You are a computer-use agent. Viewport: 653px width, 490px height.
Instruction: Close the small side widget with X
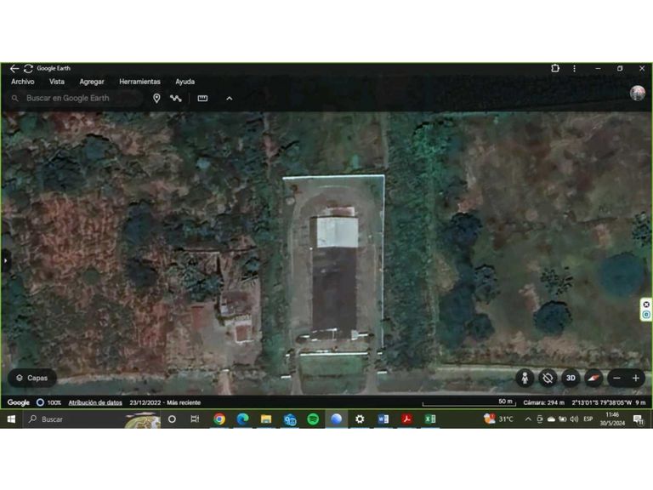646,305
